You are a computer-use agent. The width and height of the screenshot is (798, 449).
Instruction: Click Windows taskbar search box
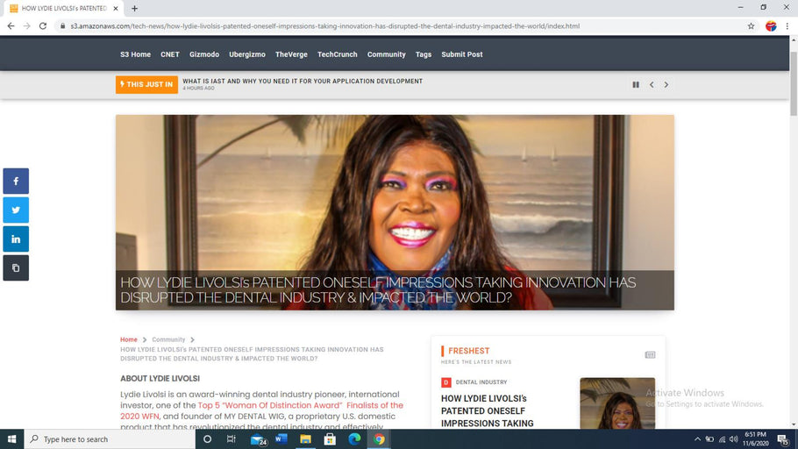click(x=110, y=438)
